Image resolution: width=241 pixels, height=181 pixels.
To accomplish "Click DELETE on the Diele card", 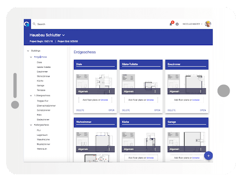I will pyautogui.click(x=80, y=110).
